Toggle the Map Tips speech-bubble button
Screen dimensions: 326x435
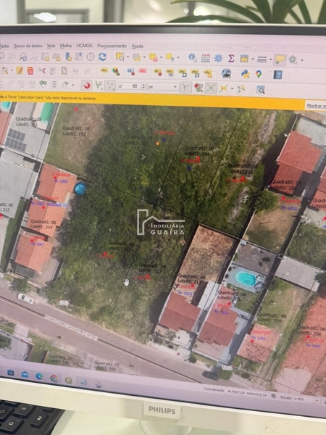(x=280, y=59)
